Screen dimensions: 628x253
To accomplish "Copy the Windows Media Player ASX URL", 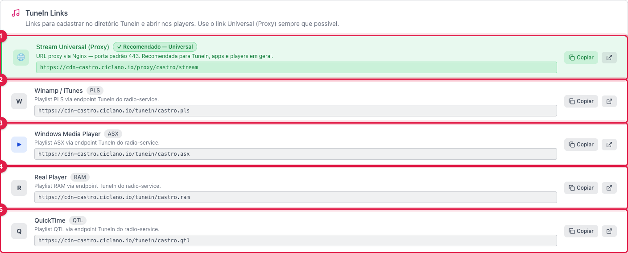I will pyautogui.click(x=581, y=145).
